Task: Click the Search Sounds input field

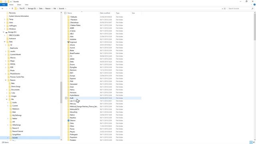Action: (x=239, y=8)
